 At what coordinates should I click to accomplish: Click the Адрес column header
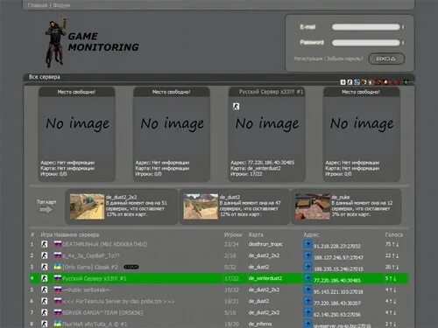311,234
